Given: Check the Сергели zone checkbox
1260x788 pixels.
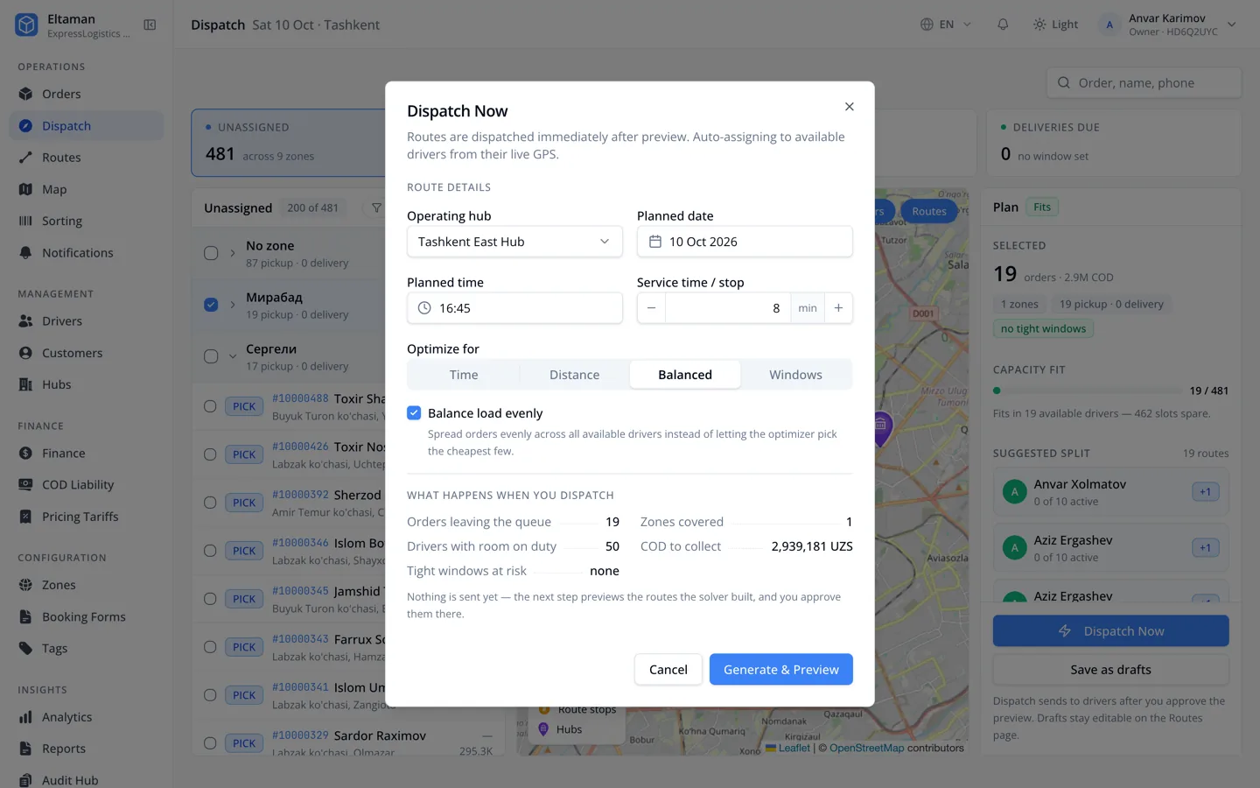Looking at the screenshot, I should pos(211,356).
